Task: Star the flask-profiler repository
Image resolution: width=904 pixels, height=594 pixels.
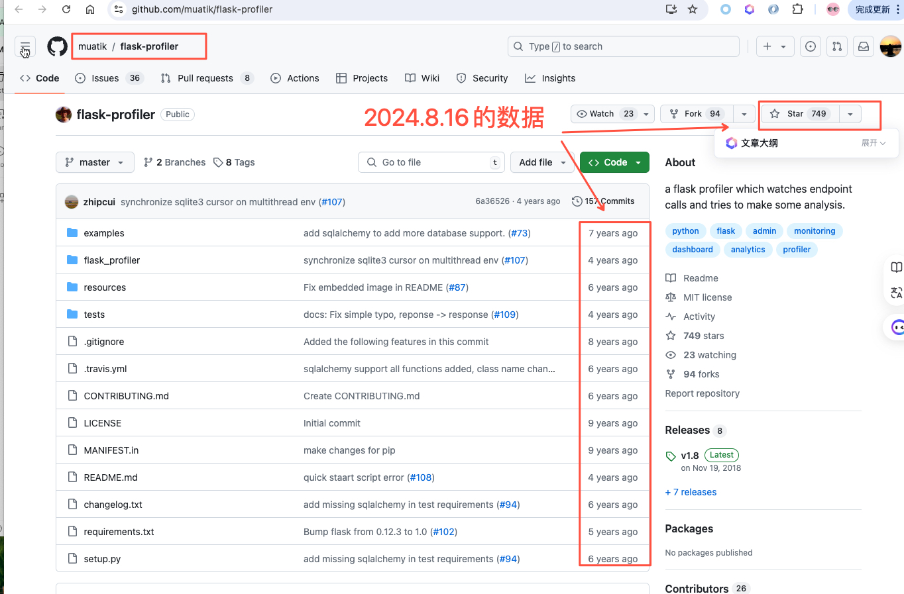Action: (x=797, y=113)
